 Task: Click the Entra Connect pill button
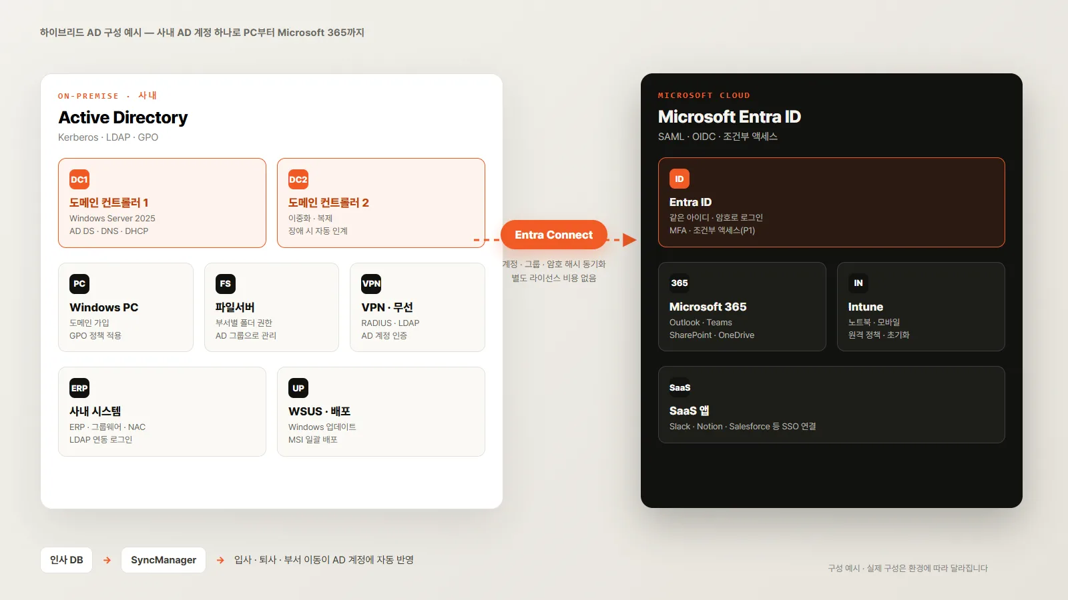pyautogui.click(x=554, y=235)
